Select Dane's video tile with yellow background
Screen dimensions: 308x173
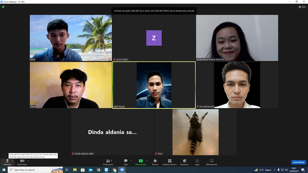71,85
